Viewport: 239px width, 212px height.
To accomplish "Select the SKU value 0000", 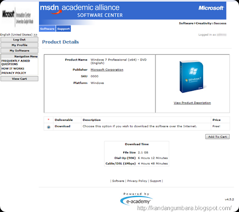I will click(94, 76).
